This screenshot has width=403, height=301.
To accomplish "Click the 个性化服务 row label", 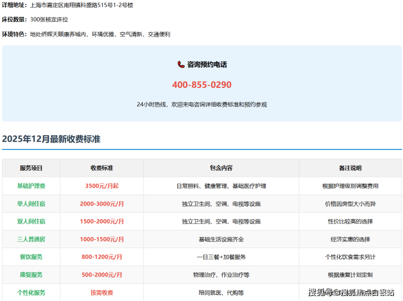I will tap(31, 293).
